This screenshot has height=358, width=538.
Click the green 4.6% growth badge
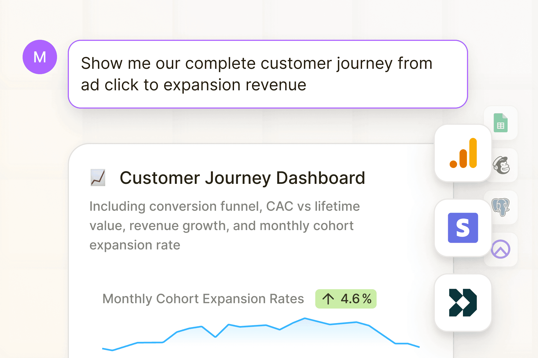(346, 299)
